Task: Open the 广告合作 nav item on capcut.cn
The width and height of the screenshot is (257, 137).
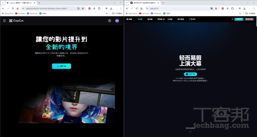Action: (192, 19)
